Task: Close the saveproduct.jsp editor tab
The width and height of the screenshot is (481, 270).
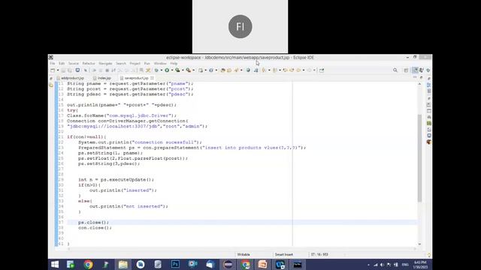Action: (x=152, y=78)
